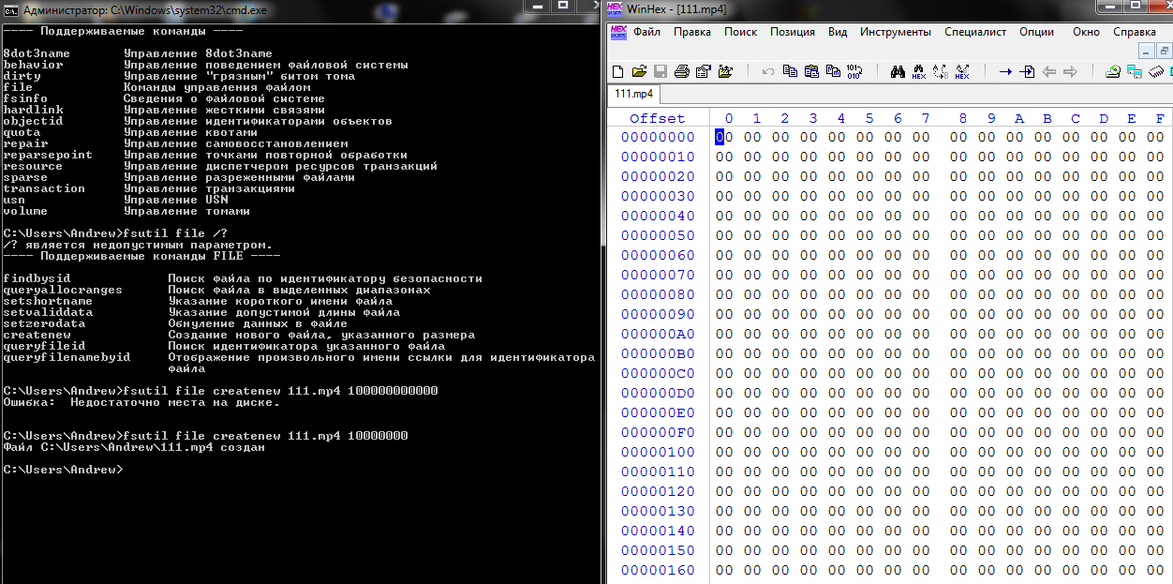Open the Позиция menu
This screenshot has height=584, width=1173.
(793, 32)
